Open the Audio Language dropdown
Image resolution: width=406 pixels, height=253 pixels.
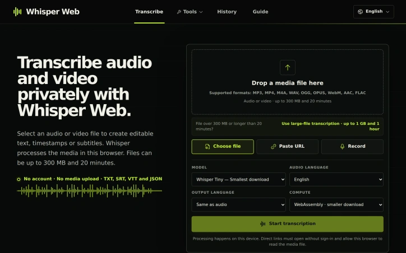tap(336, 179)
